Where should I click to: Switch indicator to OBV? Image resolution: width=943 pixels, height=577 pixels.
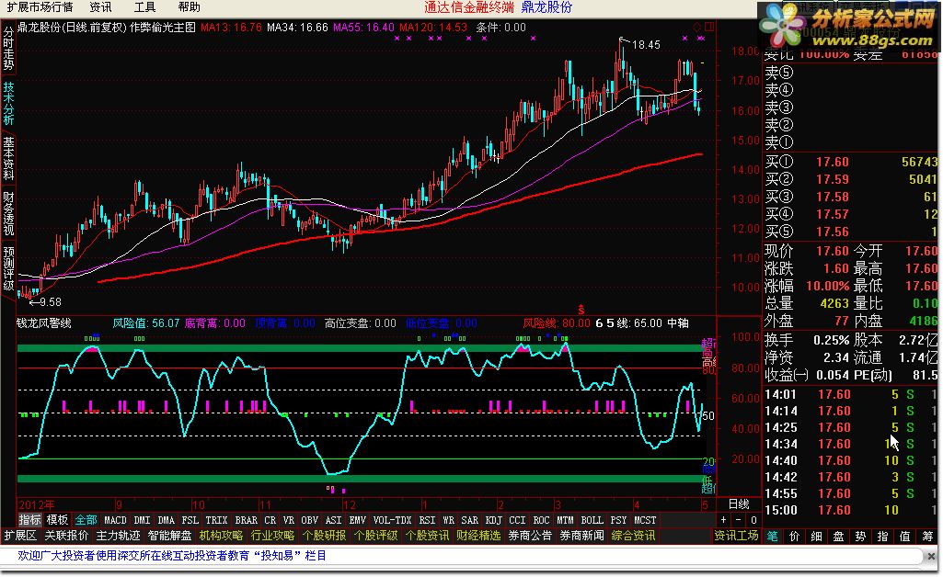(310, 520)
